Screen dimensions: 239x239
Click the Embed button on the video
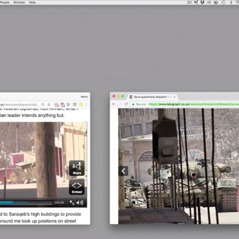[x=76, y=187]
